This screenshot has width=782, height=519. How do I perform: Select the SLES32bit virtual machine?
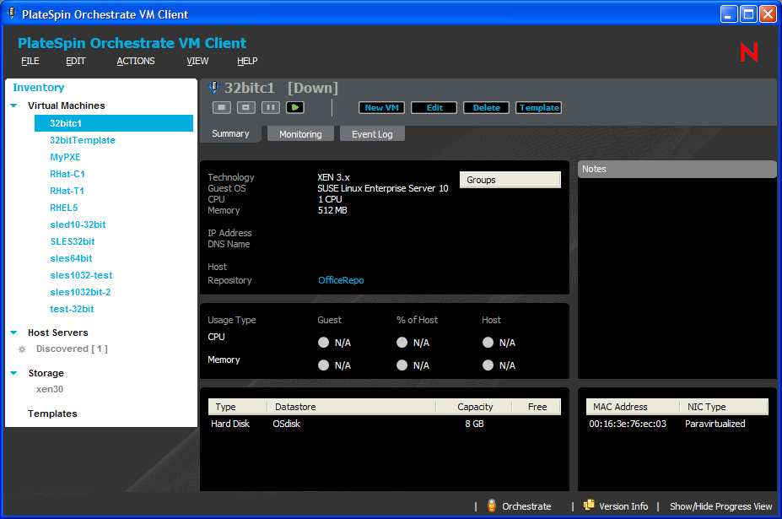point(73,241)
